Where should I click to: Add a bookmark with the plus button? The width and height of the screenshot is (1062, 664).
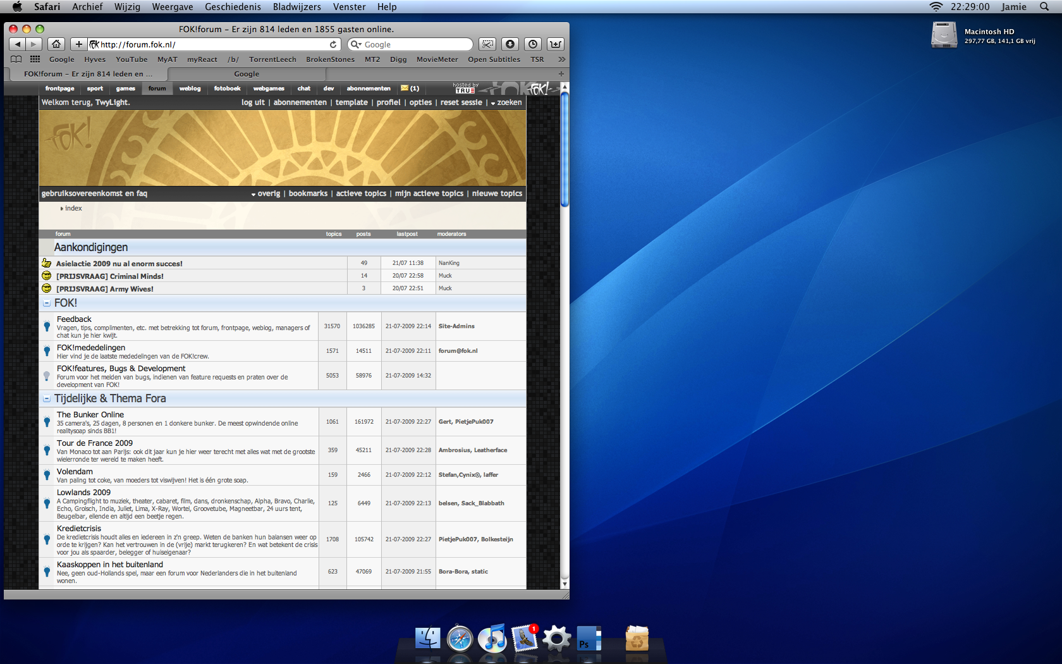(78, 44)
